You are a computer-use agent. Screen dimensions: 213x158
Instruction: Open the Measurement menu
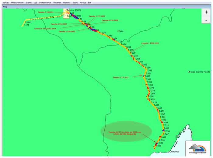click(17, 2)
